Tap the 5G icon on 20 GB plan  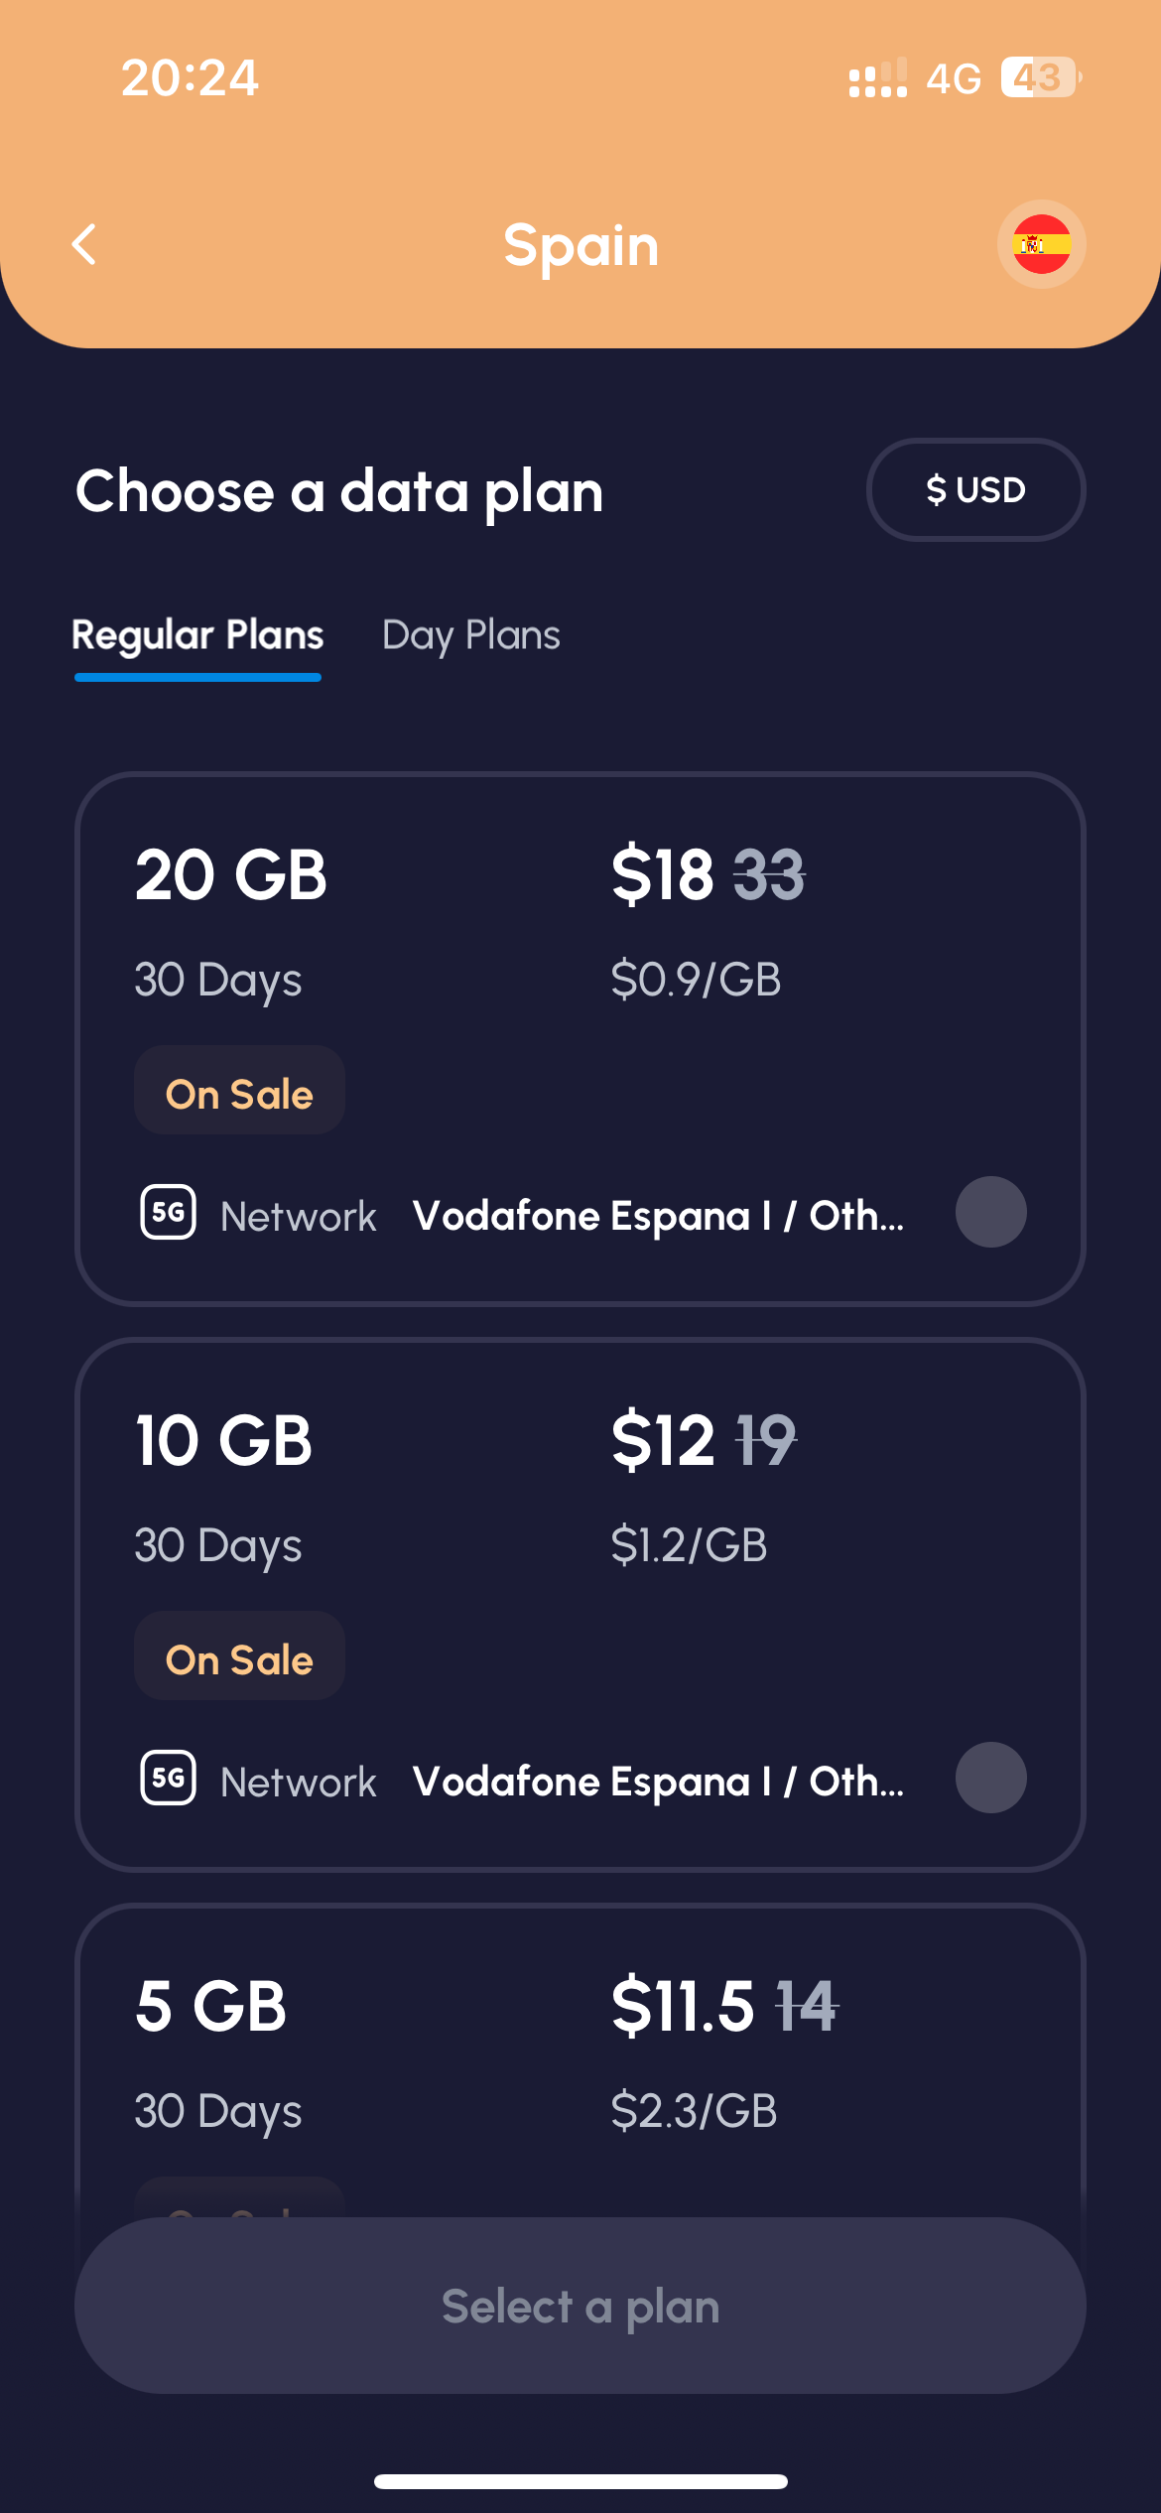coord(168,1212)
